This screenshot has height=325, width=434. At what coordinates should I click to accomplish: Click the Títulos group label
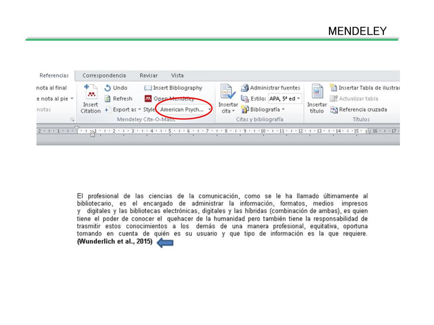[x=361, y=119]
